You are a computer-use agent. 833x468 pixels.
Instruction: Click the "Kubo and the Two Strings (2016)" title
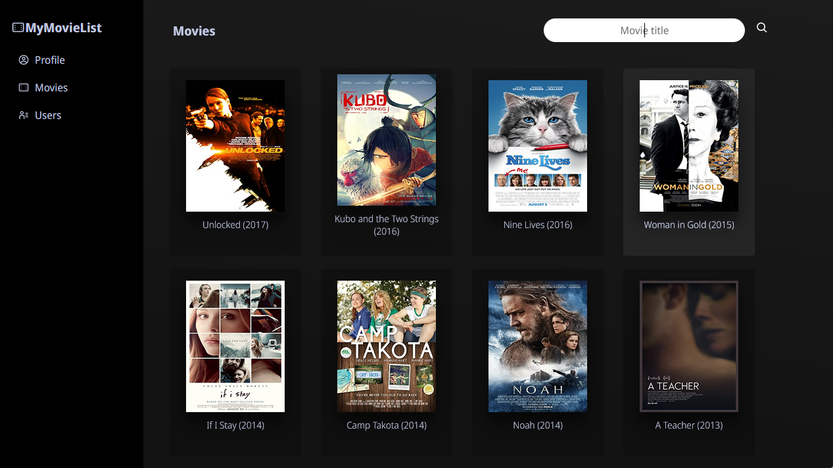coord(387,225)
